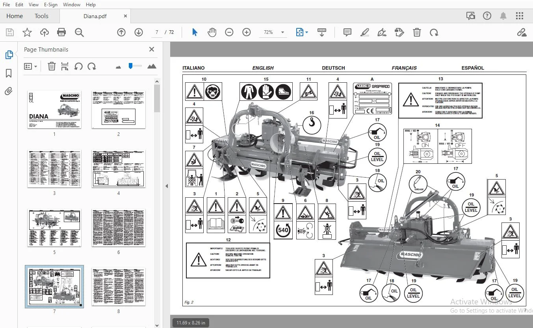Select page 5 thumbnail
Screen dimensions: 533x328
54,228
